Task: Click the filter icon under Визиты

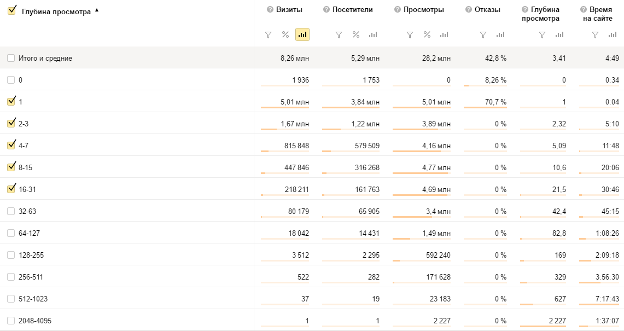Action: point(268,35)
